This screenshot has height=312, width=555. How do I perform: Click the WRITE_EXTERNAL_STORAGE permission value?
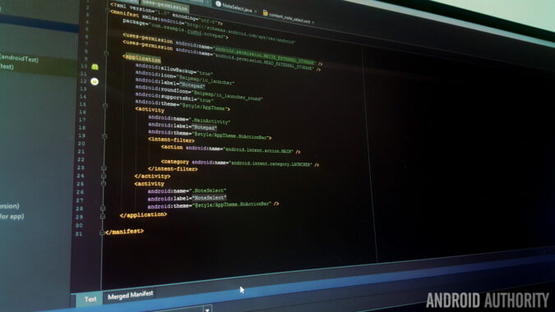pyautogui.click(x=265, y=56)
